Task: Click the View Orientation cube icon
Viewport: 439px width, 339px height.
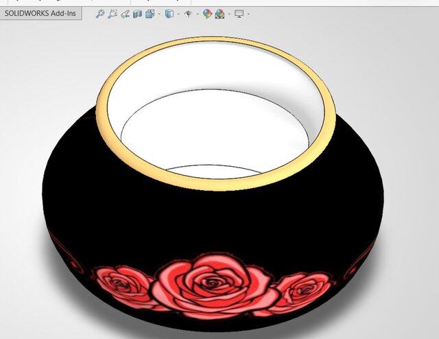Action: point(149,13)
